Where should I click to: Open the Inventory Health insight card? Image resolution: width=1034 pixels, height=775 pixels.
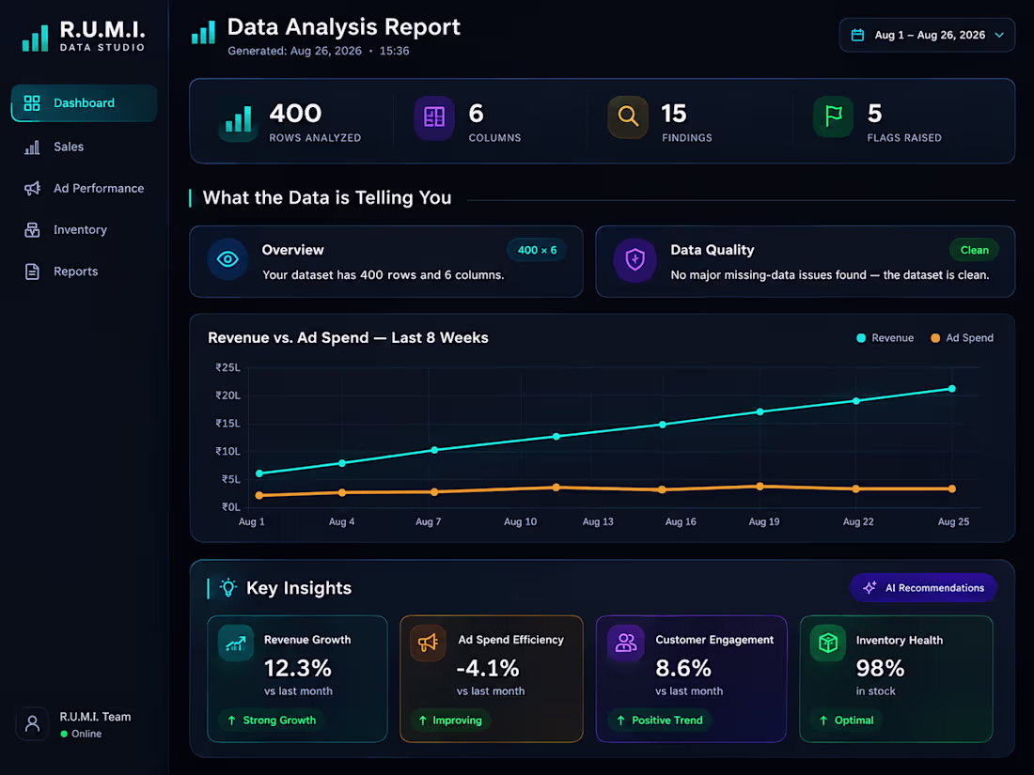[x=896, y=679]
